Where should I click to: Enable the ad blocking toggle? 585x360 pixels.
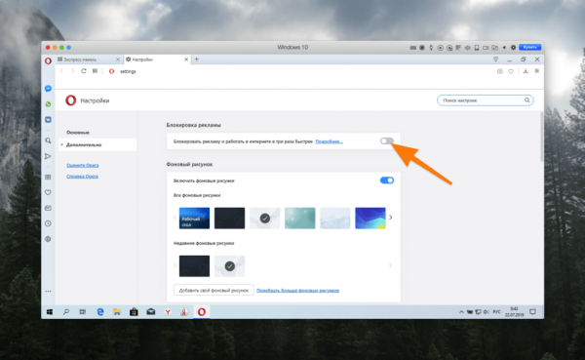387,140
